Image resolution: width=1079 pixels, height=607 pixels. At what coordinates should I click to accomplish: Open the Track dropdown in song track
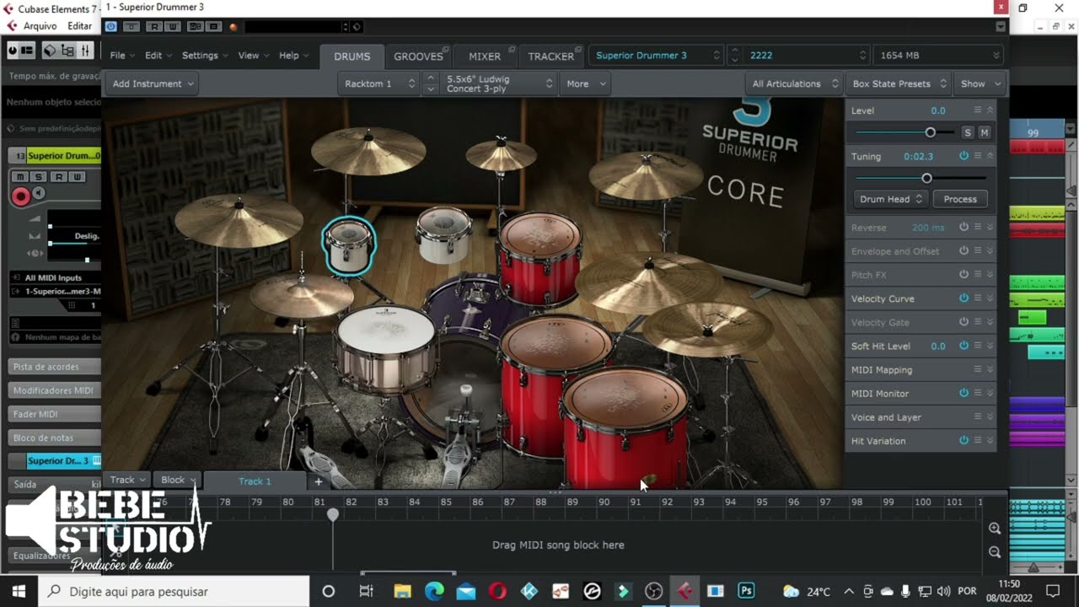click(128, 480)
